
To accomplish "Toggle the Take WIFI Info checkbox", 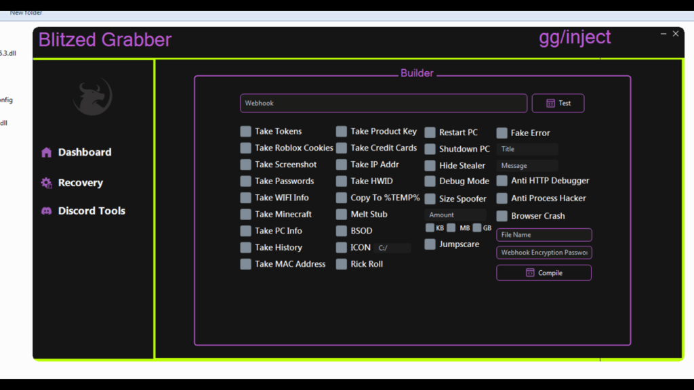I will click(245, 198).
